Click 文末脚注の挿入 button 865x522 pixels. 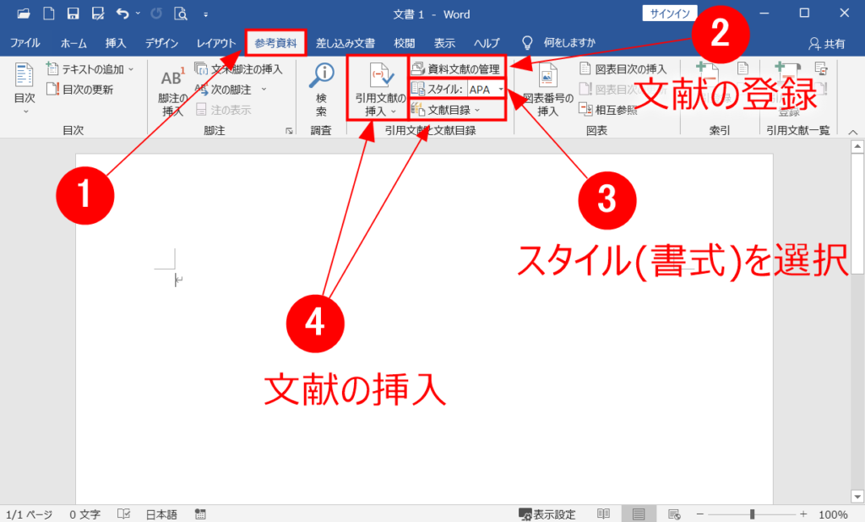tap(238, 69)
